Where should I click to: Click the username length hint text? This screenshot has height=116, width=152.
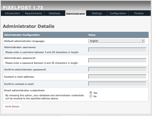coord(42,52)
